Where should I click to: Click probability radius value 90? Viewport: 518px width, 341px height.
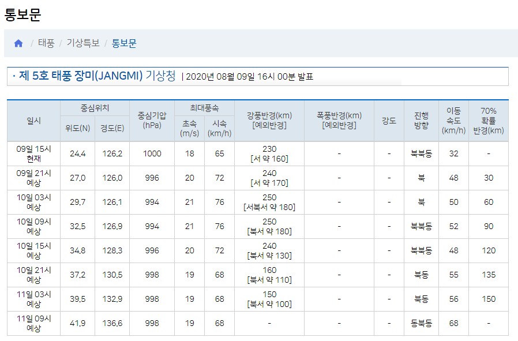(489, 226)
